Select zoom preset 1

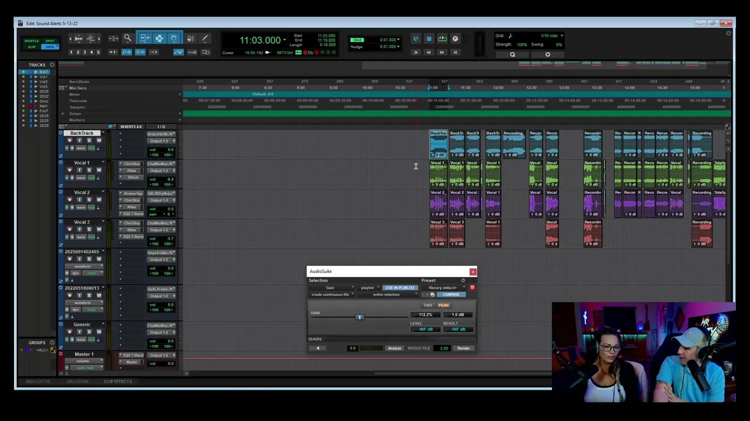pos(71,52)
